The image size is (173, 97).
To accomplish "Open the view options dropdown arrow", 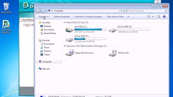I will pyautogui.click(x=152, y=17).
